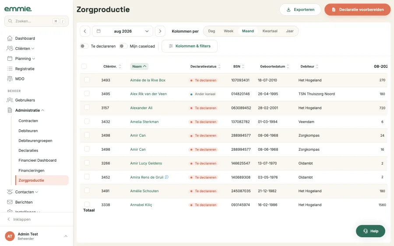Select the Amir Lucy Geldens row checkbox
Screen dimensions: 394x246
tap(87, 163)
